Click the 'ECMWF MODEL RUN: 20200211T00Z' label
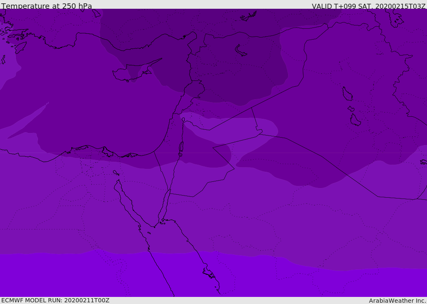 pyautogui.click(x=55, y=300)
